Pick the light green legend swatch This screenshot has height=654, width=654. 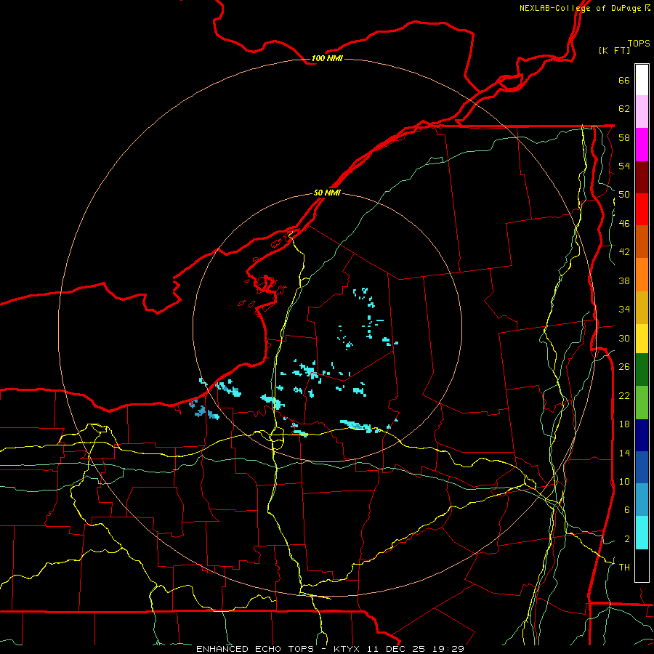click(x=642, y=403)
